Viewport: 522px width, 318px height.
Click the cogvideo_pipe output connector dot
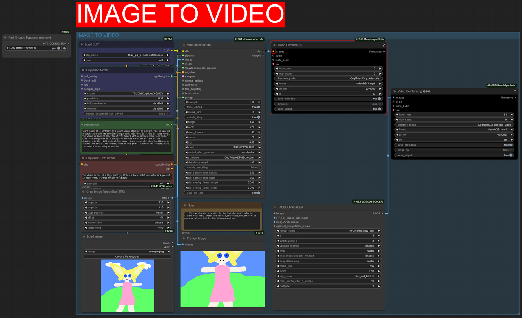tap(172, 76)
